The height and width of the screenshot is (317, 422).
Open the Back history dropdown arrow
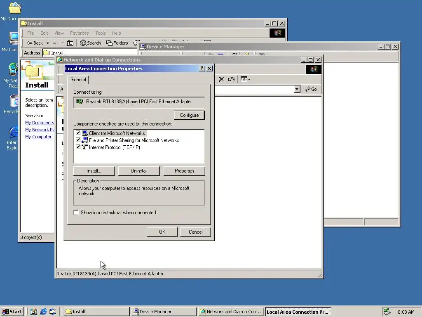point(47,43)
